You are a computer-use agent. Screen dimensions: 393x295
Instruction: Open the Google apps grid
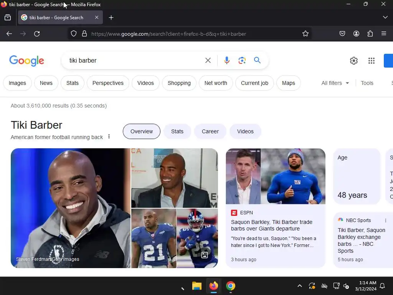(x=372, y=61)
